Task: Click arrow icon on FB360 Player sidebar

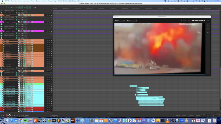Action: 208,32
